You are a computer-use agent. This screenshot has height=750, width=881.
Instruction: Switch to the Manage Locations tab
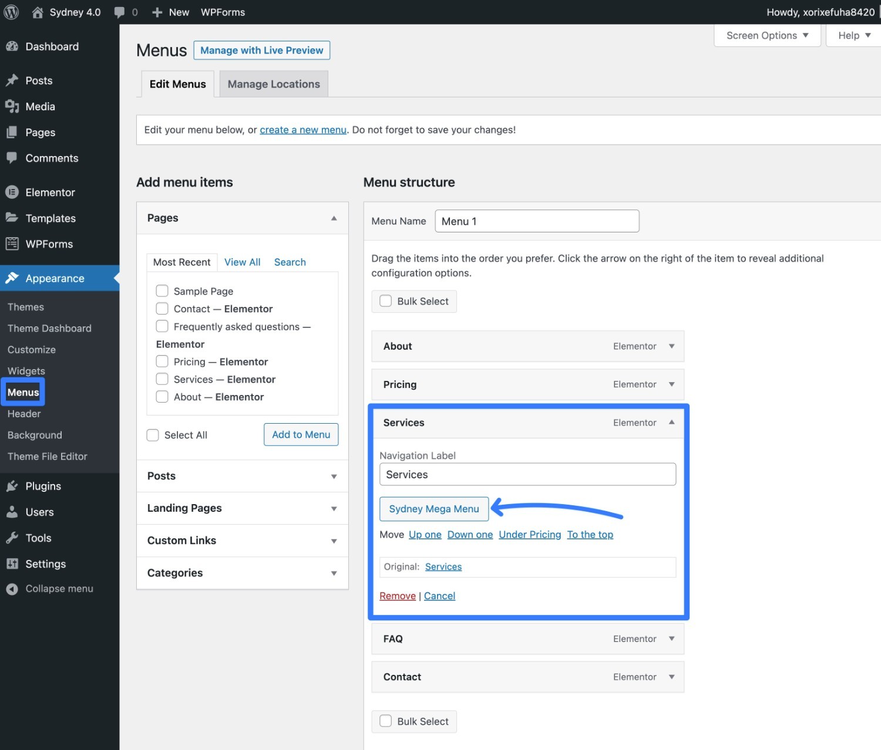274,84
